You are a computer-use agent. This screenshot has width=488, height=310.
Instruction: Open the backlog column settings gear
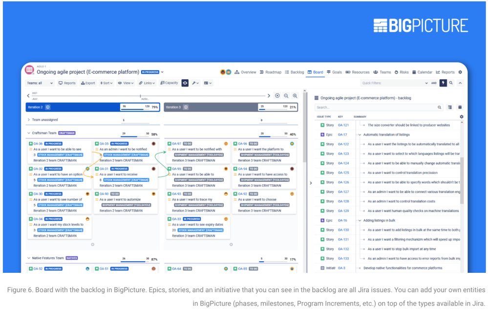tap(462, 116)
